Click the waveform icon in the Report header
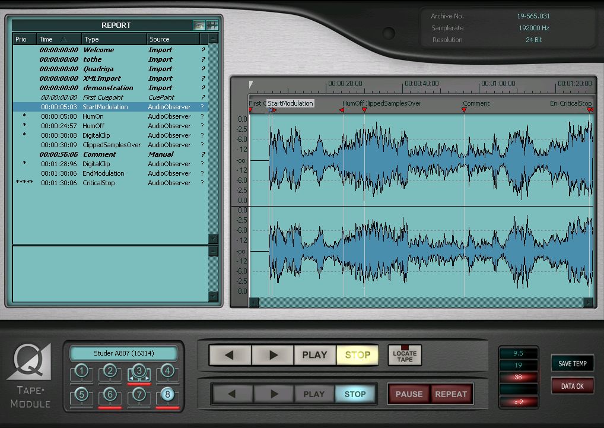Viewport: 604px width, 428px height. click(212, 25)
